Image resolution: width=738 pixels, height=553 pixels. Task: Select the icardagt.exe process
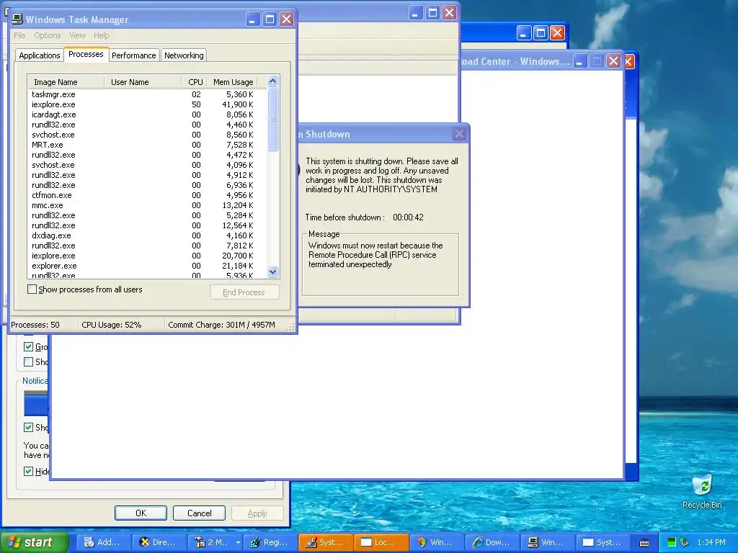click(147, 114)
